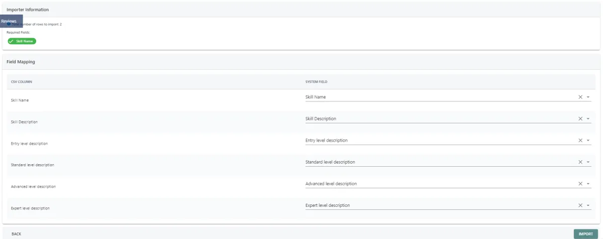Open dropdown arrow for Standard level description
The width and height of the screenshot is (603, 239).
click(x=588, y=162)
